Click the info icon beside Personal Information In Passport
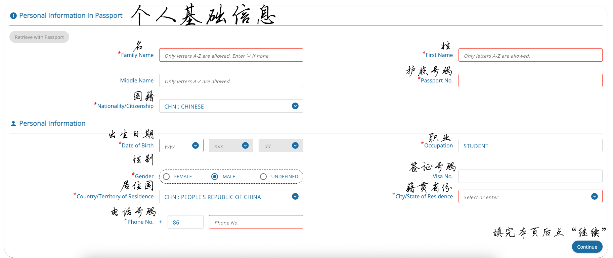 pos(13,16)
